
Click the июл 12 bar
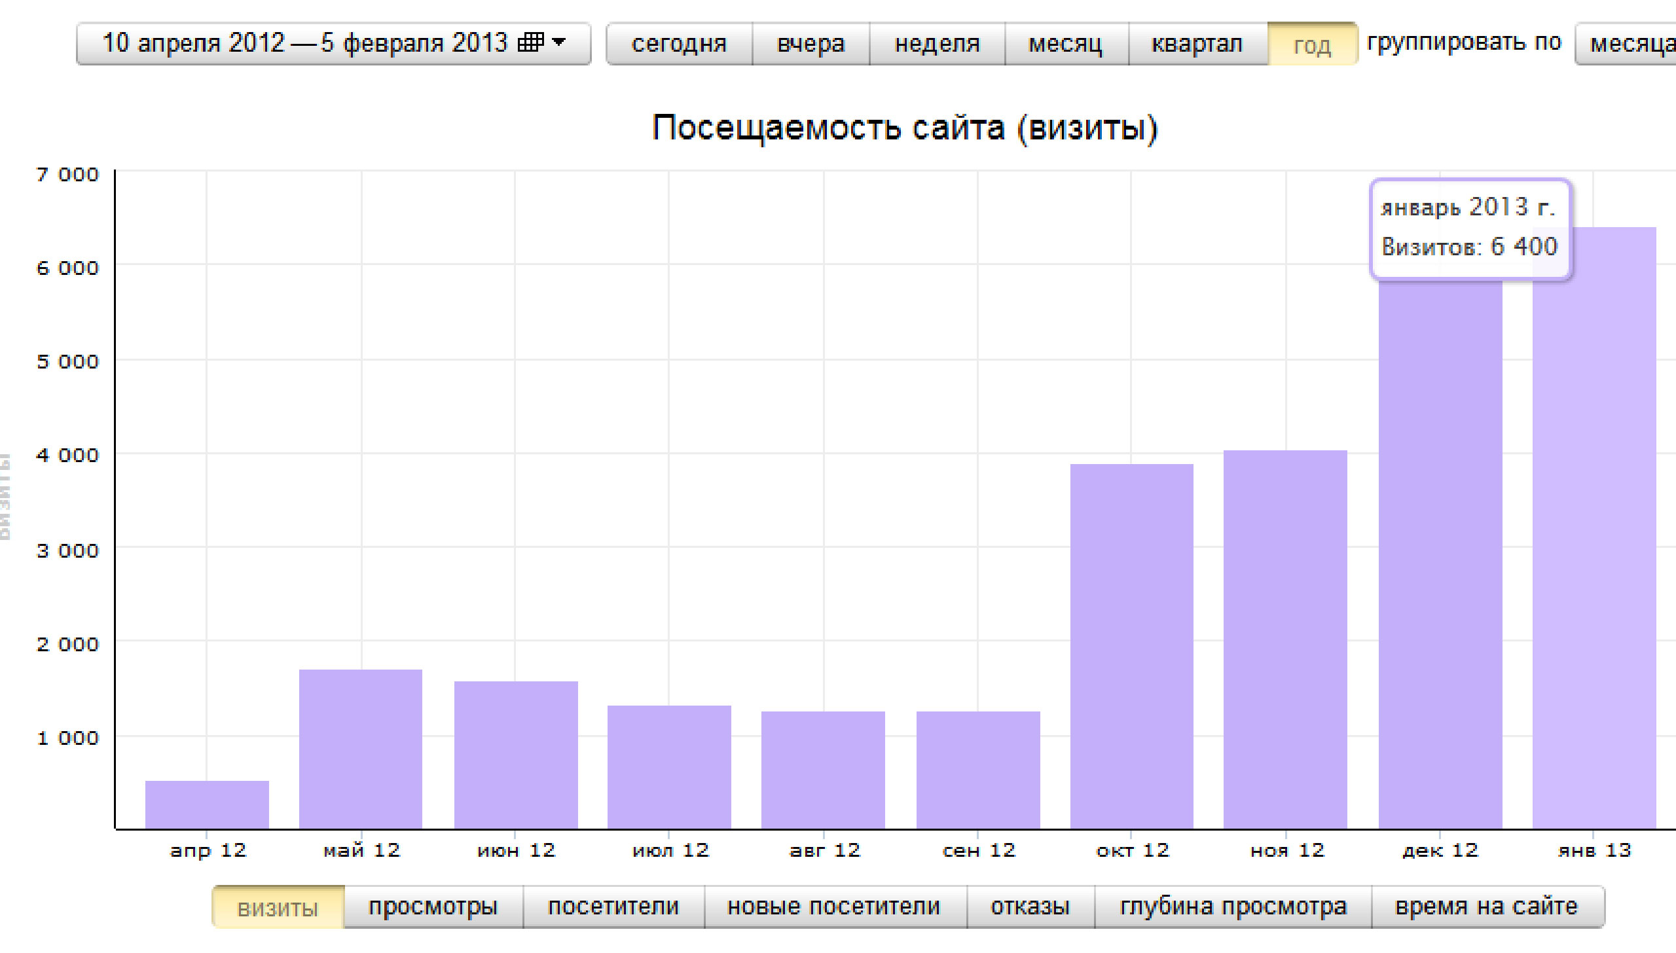(669, 767)
